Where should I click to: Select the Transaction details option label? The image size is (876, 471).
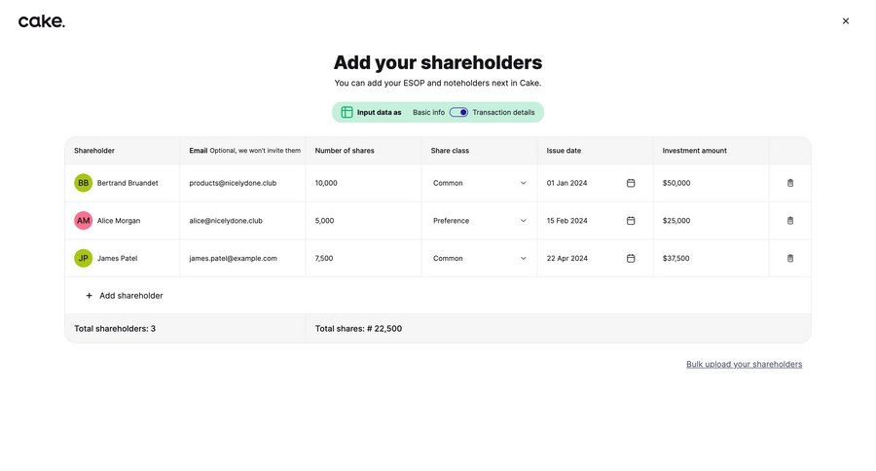(x=503, y=113)
